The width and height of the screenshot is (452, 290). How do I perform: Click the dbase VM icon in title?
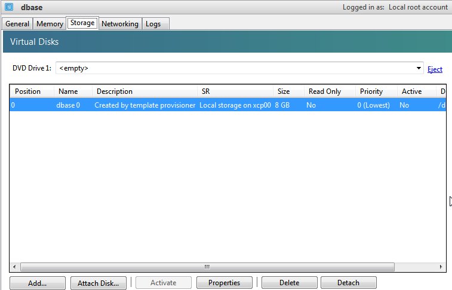[x=9, y=7]
